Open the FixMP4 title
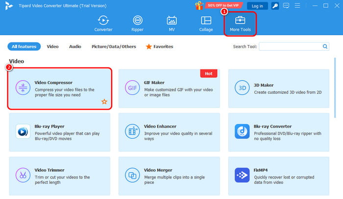 tap(261, 170)
